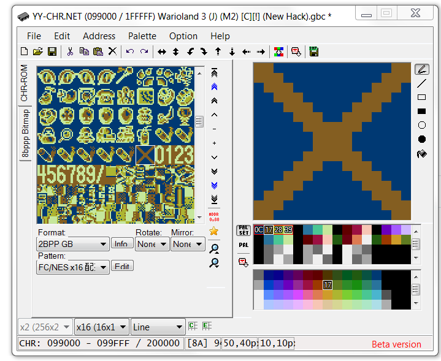The width and height of the screenshot is (441, 361).
Task: Select palette entry 0C swatch
Action: click(x=259, y=230)
